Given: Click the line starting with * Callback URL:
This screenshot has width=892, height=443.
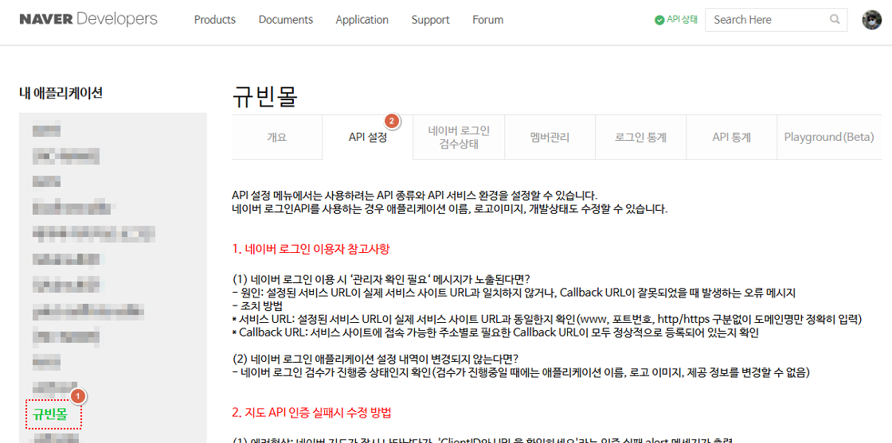Looking at the screenshot, I should (x=495, y=333).
